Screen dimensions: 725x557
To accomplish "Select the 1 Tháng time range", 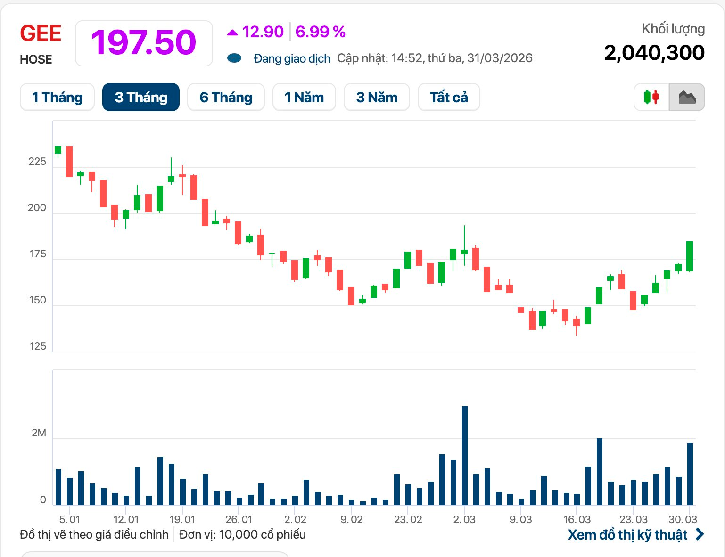I will pyautogui.click(x=57, y=98).
